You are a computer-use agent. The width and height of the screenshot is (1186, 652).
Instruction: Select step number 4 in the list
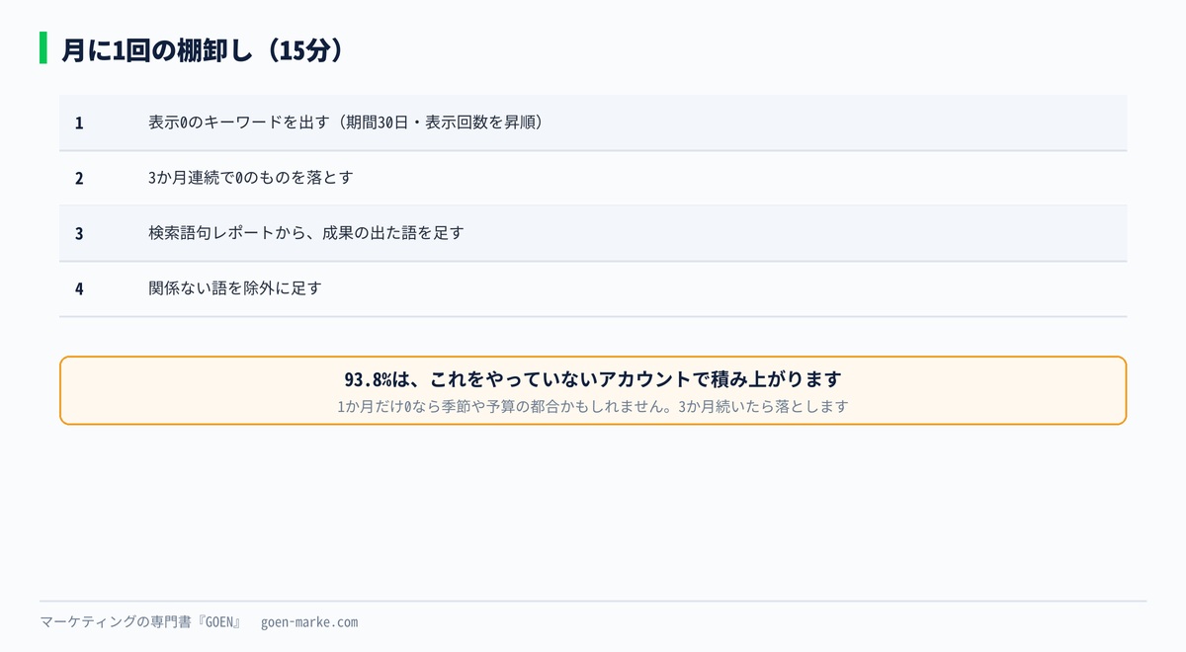(x=79, y=289)
